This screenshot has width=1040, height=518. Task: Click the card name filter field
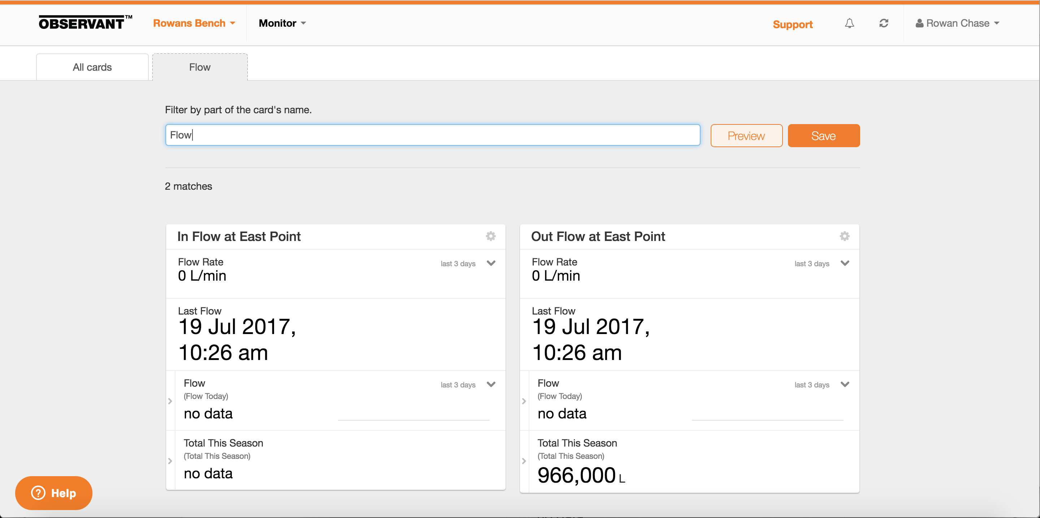(432, 135)
